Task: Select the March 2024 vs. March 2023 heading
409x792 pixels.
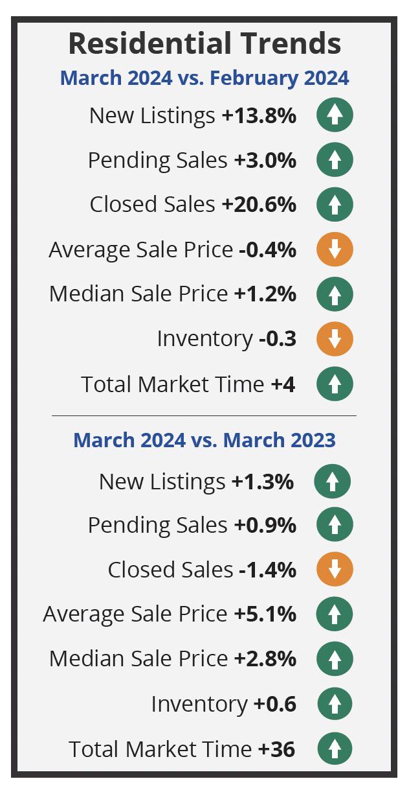Action: (x=204, y=440)
